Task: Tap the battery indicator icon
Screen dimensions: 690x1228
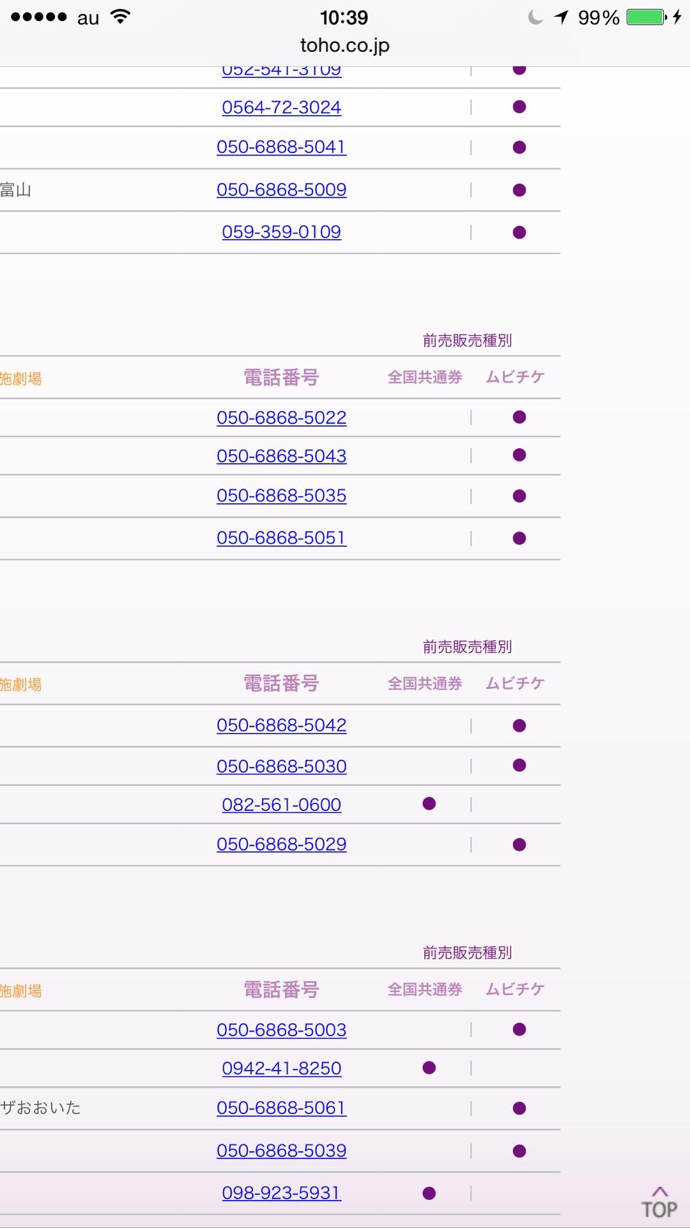Action: point(646,17)
